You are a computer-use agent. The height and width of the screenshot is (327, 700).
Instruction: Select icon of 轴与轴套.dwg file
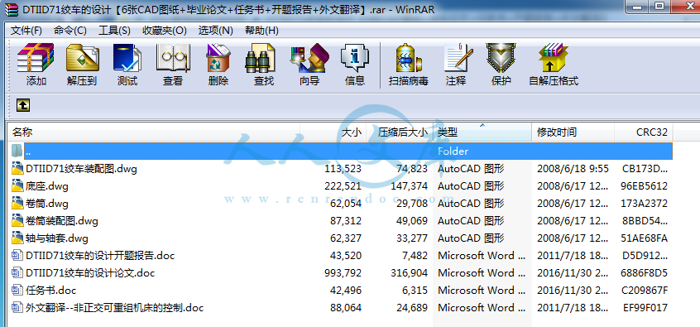tap(17, 238)
